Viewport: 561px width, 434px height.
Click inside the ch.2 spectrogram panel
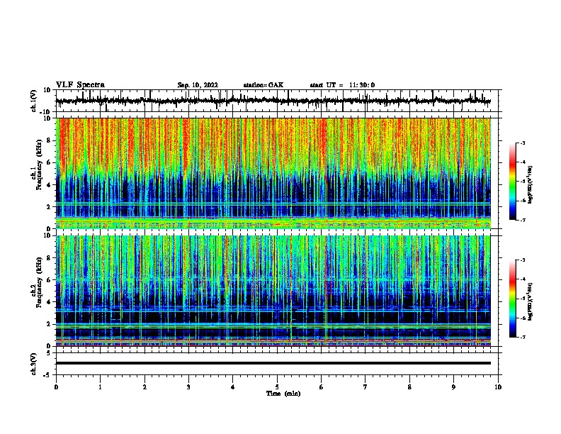273,291
